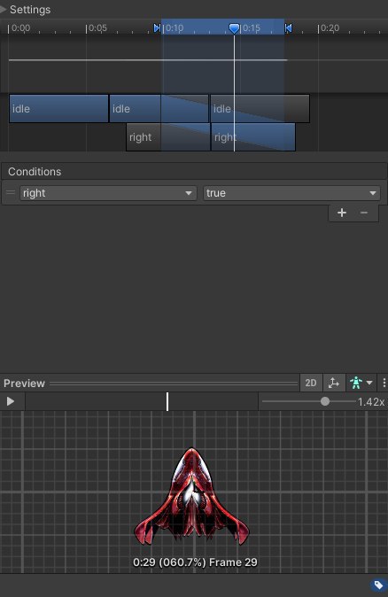Adjust the preview speed slider handle
The height and width of the screenshot is (597, 388).
pos(325,401)
